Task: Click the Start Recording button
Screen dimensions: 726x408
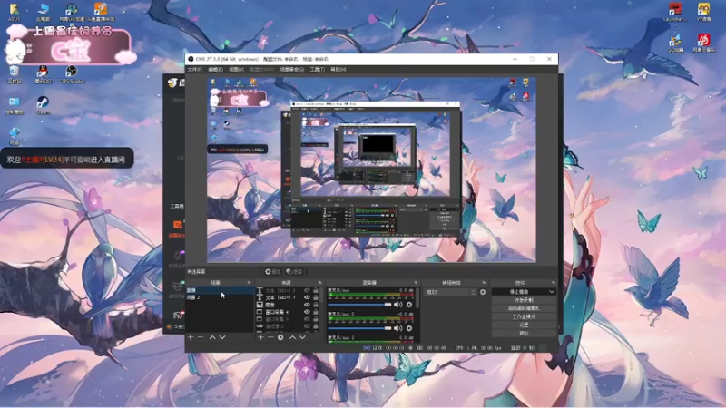Action: pos(524,300)
